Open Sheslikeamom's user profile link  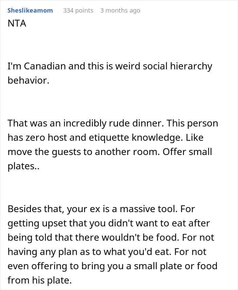pos(30,11)
